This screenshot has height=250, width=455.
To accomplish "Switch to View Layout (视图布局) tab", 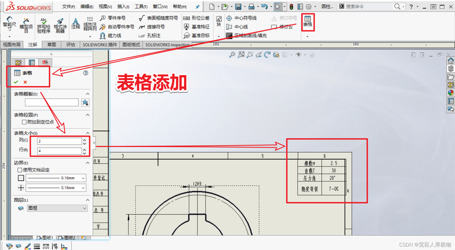I will pos(12,45).
